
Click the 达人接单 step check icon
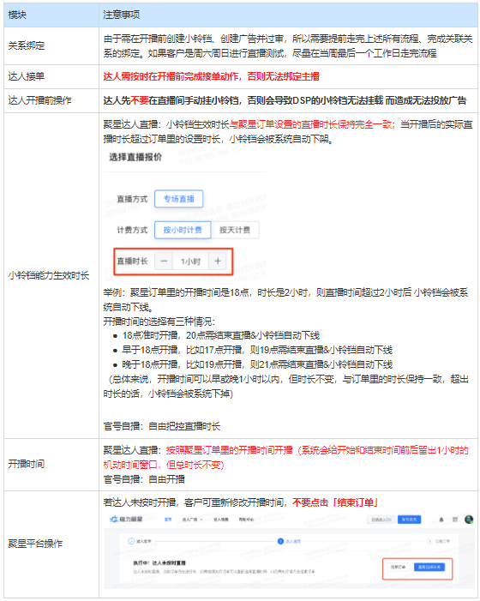pyautogui.click(x=131, y=541)
